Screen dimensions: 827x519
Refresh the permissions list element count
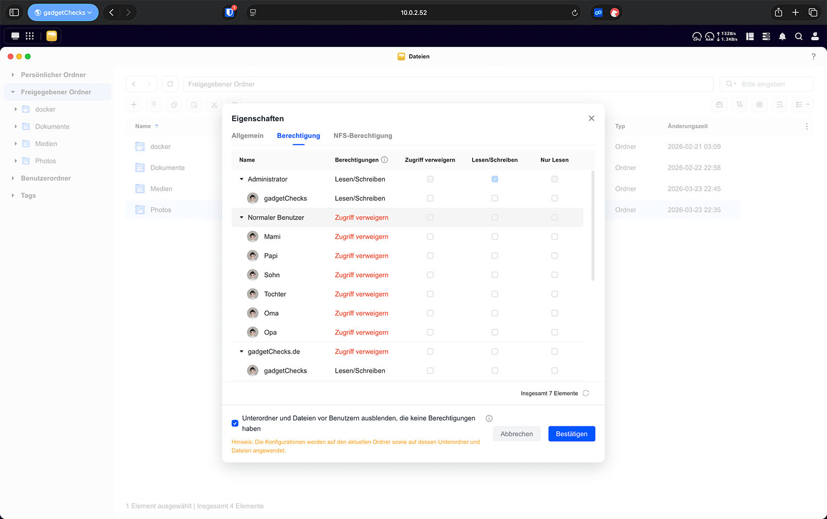click(x=586, y=393)
